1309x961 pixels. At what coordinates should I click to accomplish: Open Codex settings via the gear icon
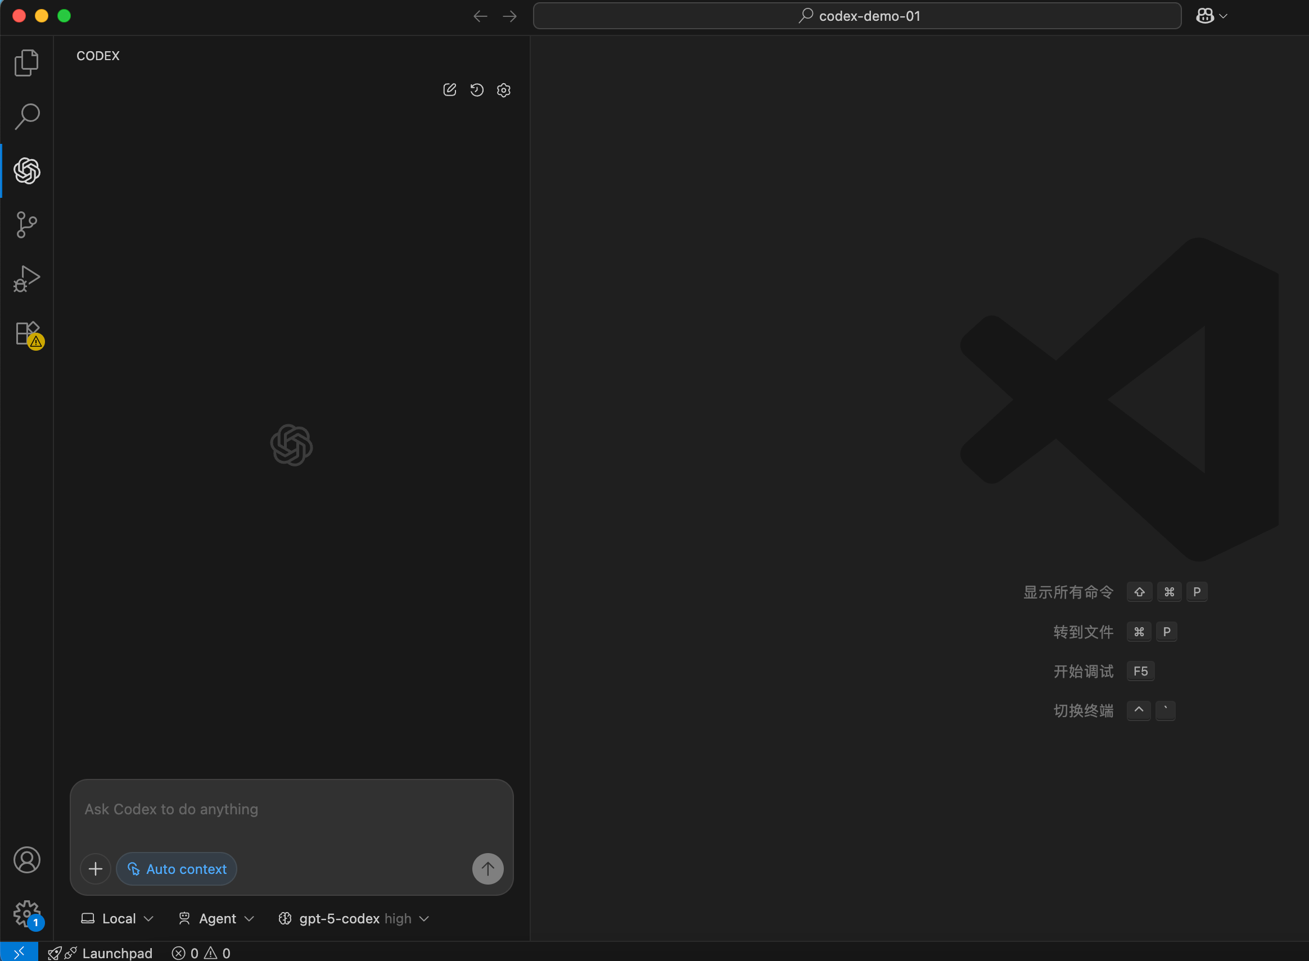click(503, 90)
